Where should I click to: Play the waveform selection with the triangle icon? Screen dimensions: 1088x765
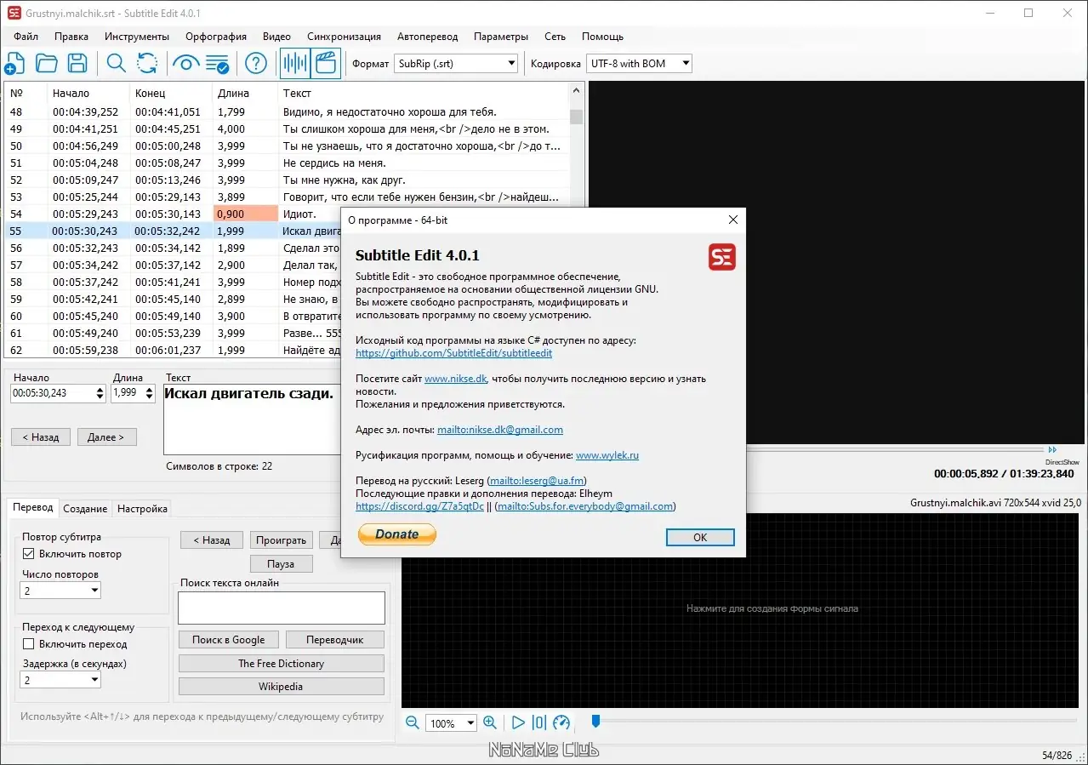click(518, 722)
